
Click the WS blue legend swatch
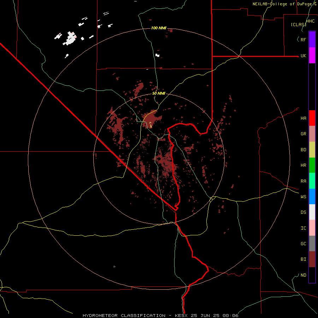point(312,196)
